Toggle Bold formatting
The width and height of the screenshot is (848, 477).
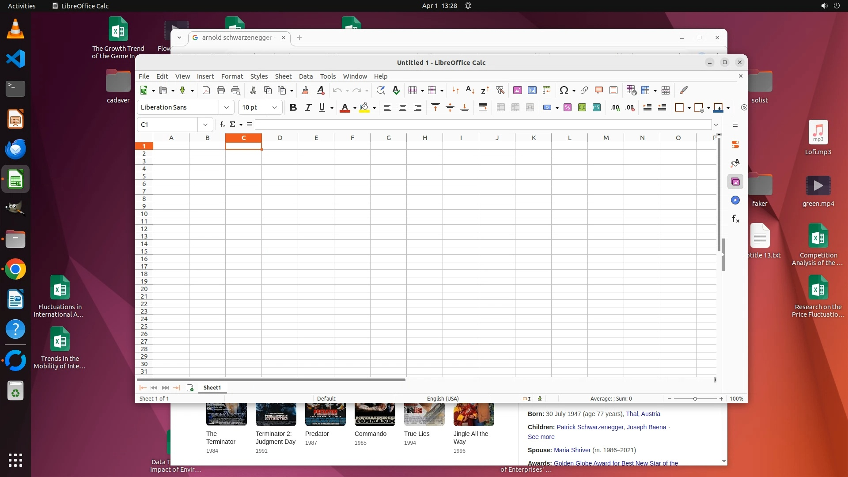[x=293, y=107]
